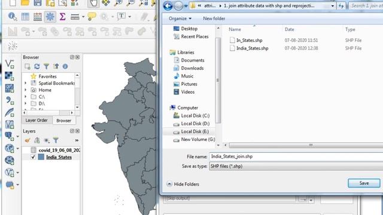The height and width of the screenshot is (215, 383).
Task: Open the Identify Features tool
Action: pos(12,17)
